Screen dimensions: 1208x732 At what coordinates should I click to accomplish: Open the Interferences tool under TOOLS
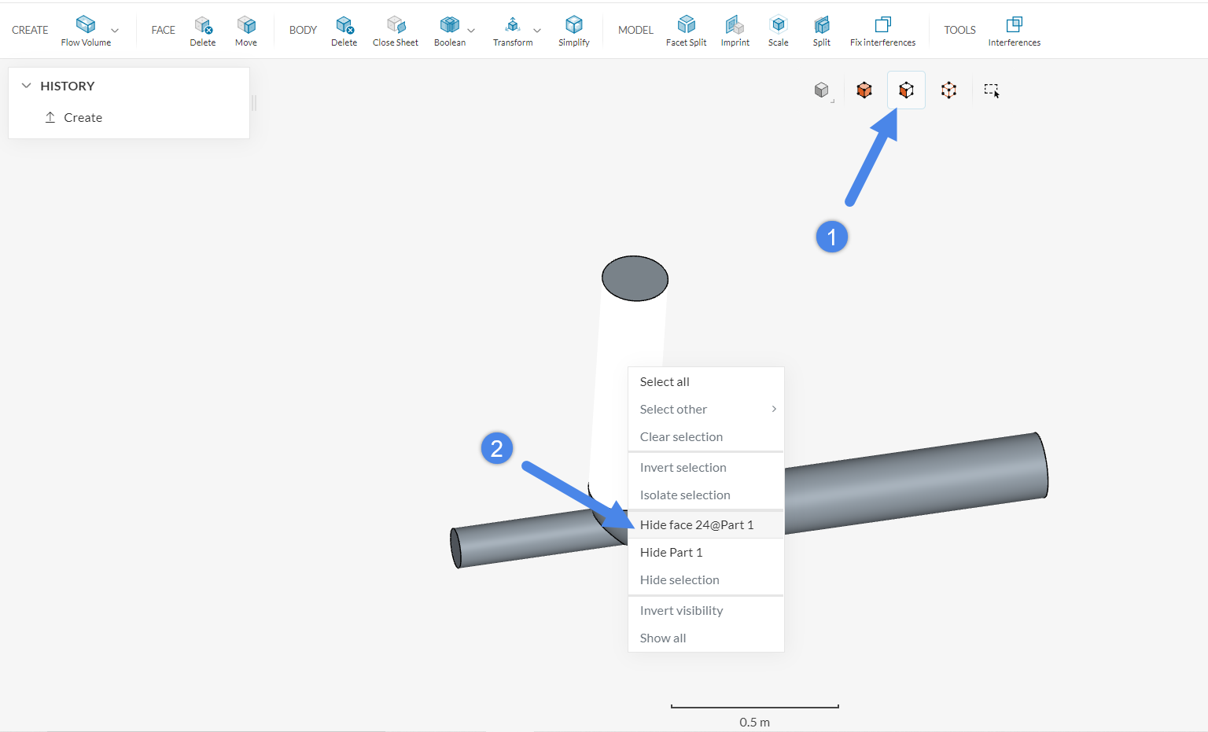[1014, 30]
